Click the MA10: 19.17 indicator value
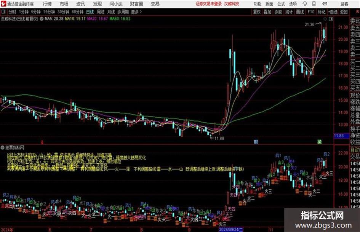This screenshot has height=232, width=360. click(75, 19)
